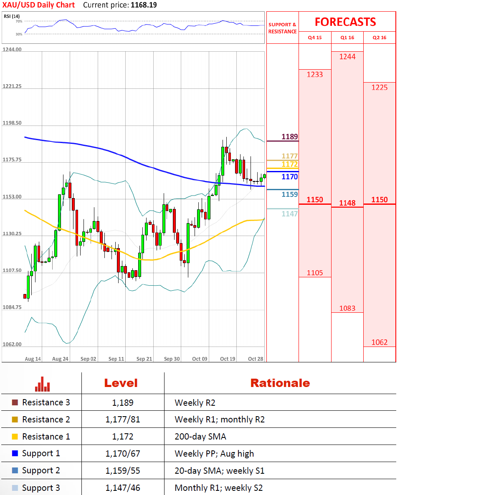
Task: Click the Resistance 3 row label
Action: coord(46,402)
